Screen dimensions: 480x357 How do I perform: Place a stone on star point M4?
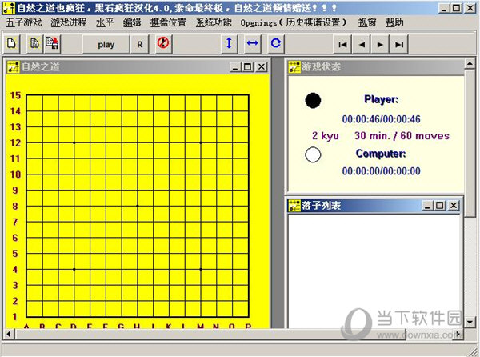pyautogui.click(x=201, y=270)
